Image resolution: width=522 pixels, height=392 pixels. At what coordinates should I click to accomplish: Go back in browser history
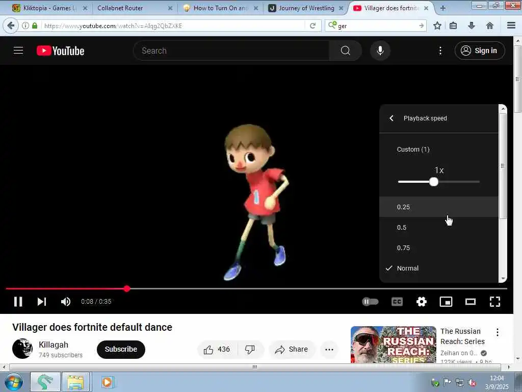coord(11,26)
